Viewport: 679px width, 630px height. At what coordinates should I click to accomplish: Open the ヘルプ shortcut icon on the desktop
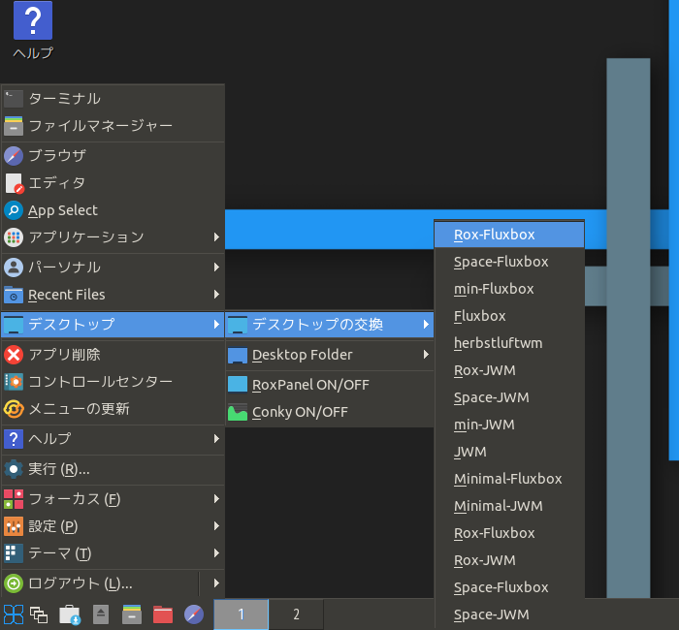tap(33, 30)
